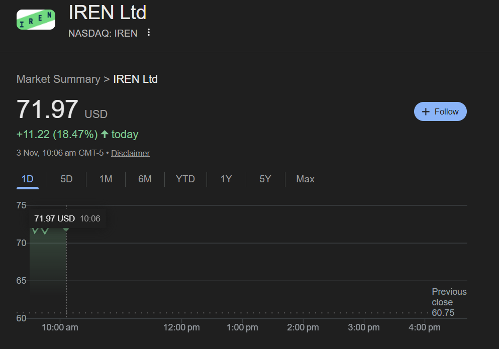
Task: Keep the 1D tab selected
Action: pos(28,179)
